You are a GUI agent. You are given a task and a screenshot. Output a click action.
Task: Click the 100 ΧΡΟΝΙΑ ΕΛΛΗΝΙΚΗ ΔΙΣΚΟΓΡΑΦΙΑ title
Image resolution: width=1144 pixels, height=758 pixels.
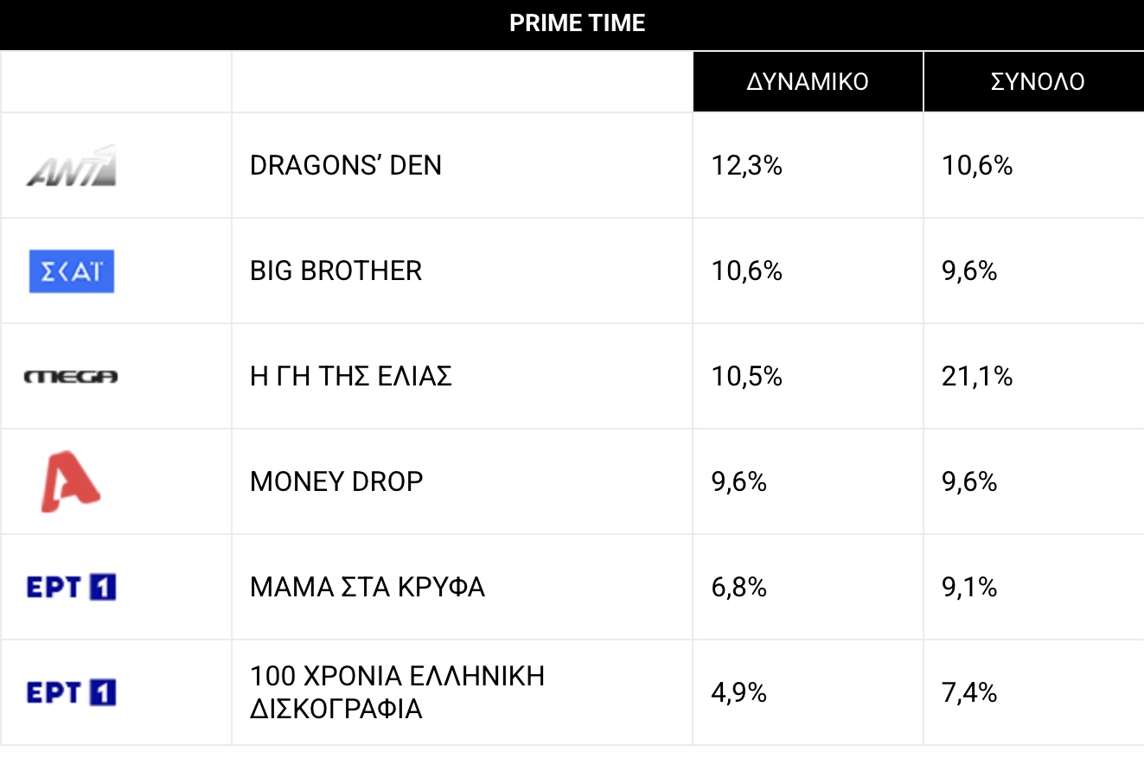[398, 692]
